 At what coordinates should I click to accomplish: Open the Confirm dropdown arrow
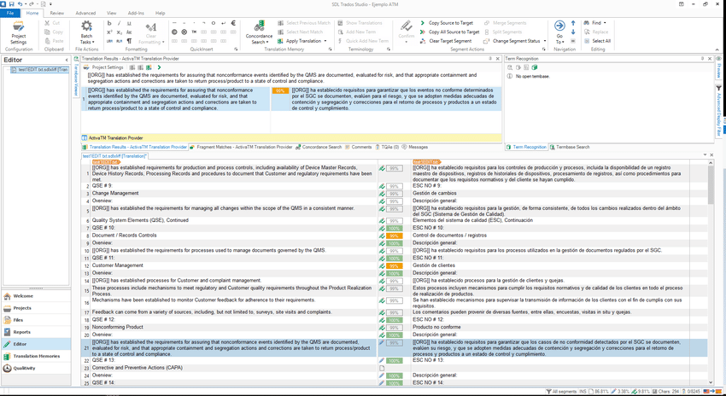[406, 42]
